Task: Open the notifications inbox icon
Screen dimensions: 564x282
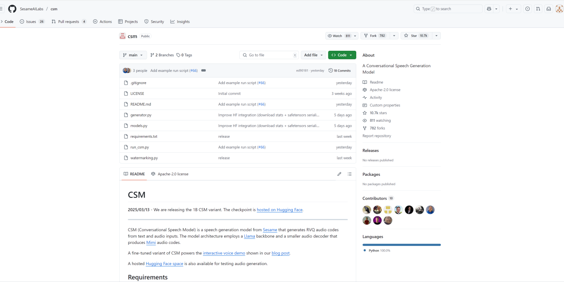Action: click(548, 9)
